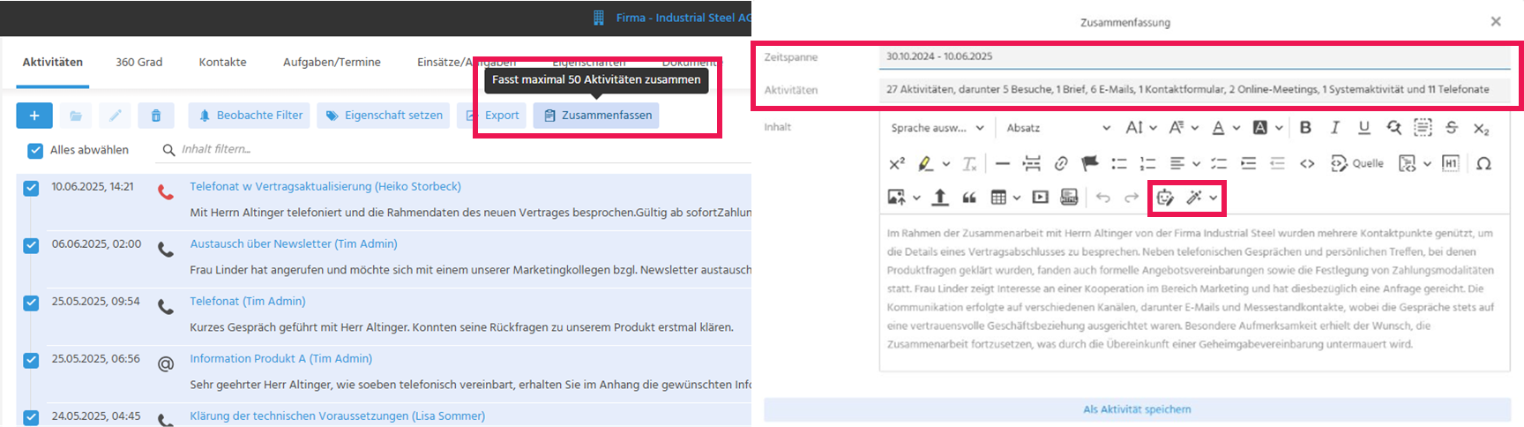Click the blockquote icon in editor
Viewport: 1524px width, 427px height.
point(969,198)
